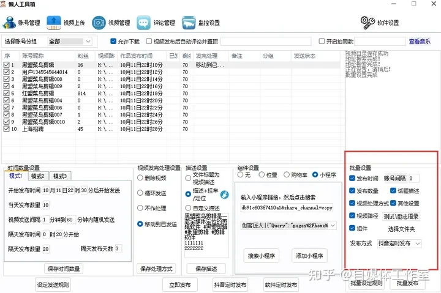
Task: Click 保存处理方式 button
Action: (156, 269)
